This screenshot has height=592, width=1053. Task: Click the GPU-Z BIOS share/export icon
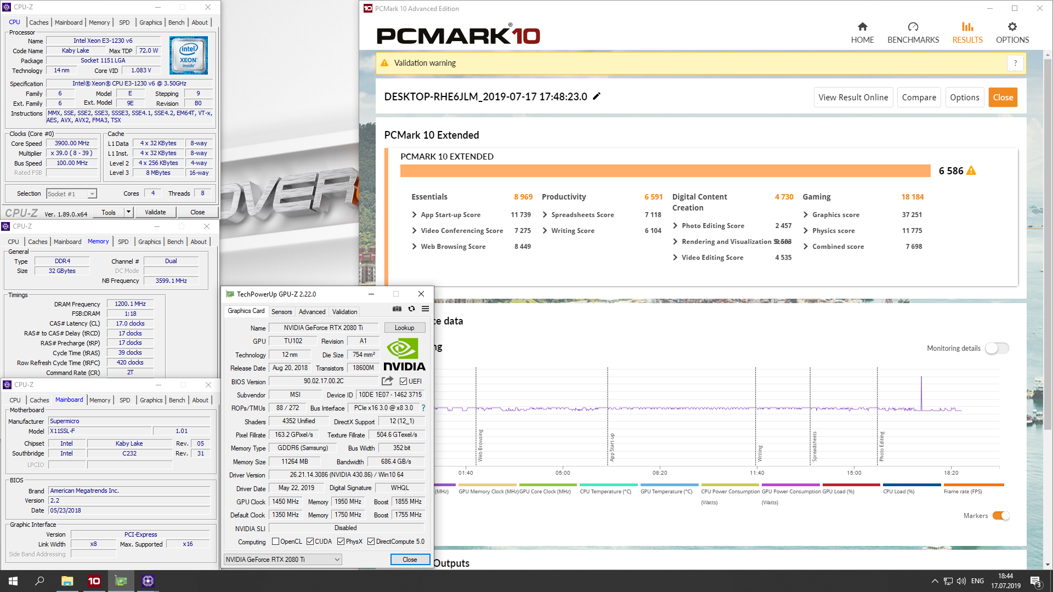tap(387, 381)
